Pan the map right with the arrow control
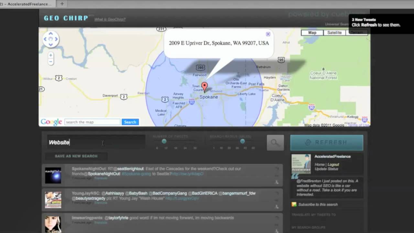The image size is (414, 233). (56, 39)
